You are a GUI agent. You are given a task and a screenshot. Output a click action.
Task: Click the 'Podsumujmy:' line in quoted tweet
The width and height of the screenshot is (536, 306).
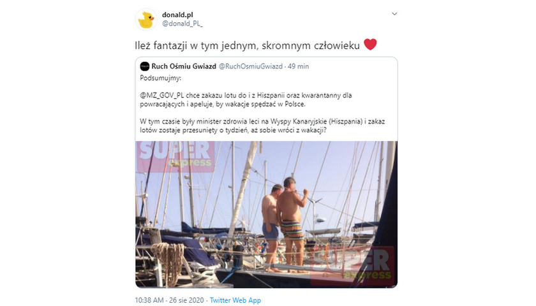click(x=161, y=78)
